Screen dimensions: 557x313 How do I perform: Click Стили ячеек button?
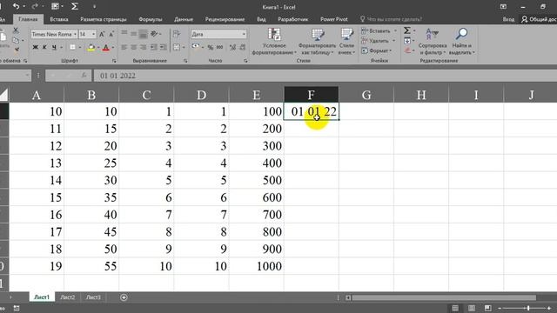(x=346, y=42)
